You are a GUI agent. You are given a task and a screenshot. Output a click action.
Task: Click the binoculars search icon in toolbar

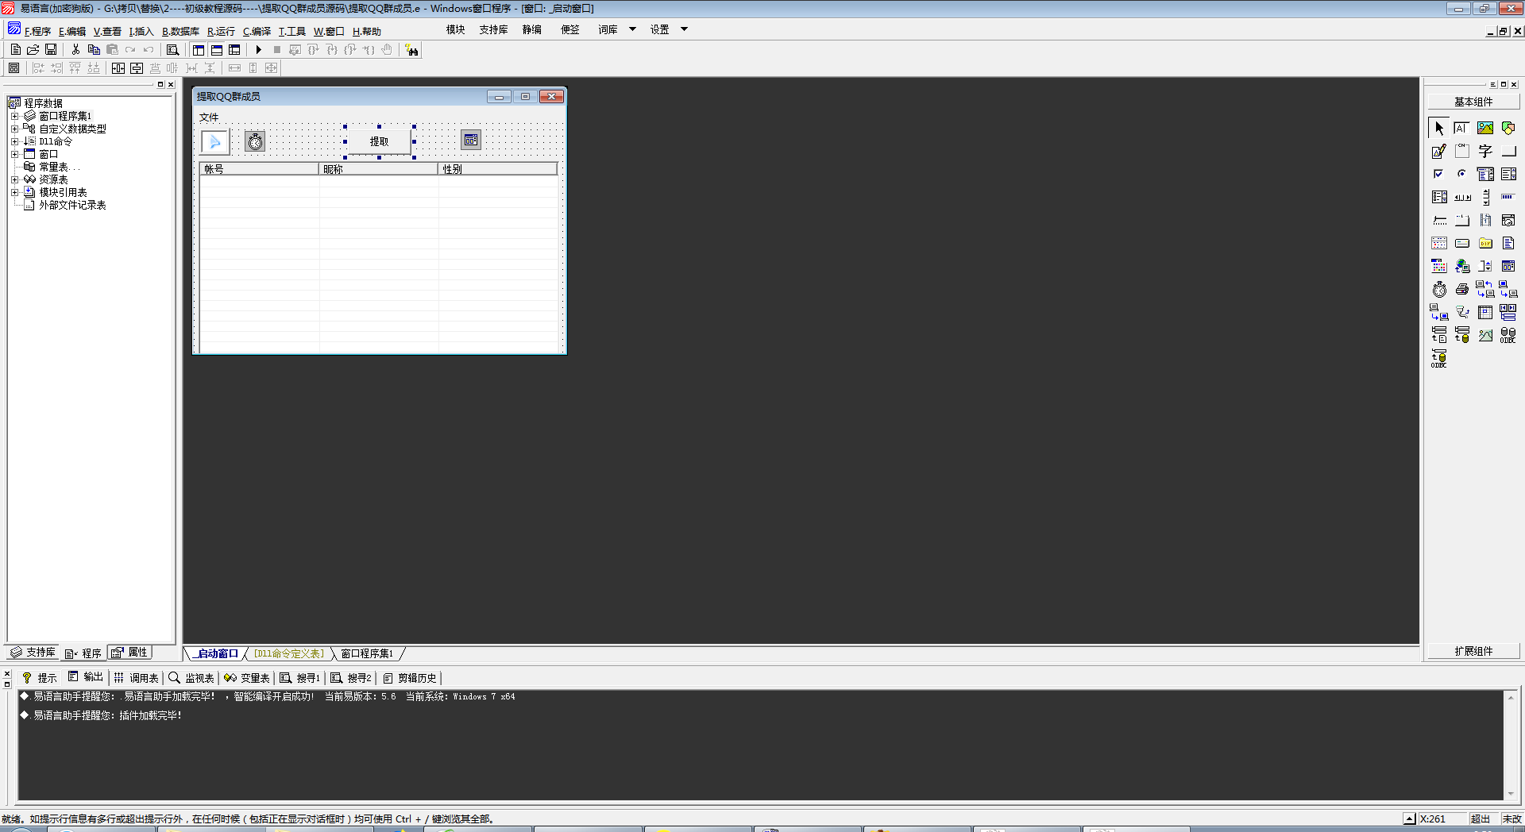point(411,50)
